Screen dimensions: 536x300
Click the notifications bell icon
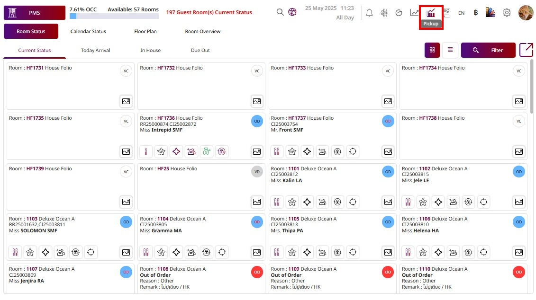[370, 13]
